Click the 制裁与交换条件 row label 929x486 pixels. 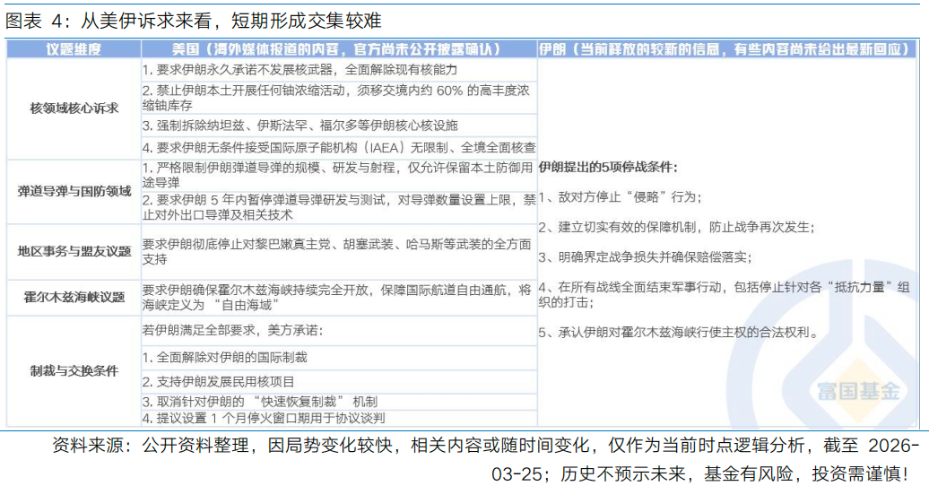(74, 370)
